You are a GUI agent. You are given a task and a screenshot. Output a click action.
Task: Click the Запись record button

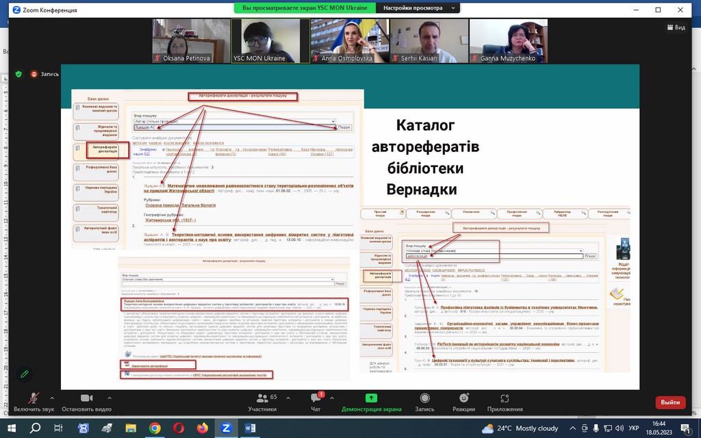tap(424, 401)
